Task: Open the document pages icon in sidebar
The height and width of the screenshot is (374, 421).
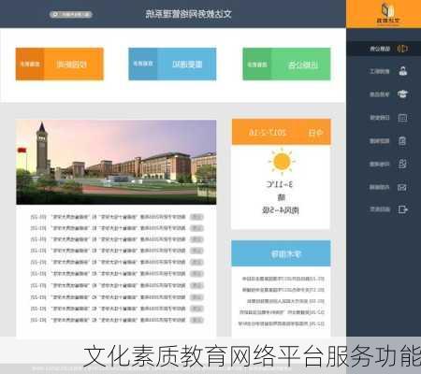Action: tap(402, 164)
